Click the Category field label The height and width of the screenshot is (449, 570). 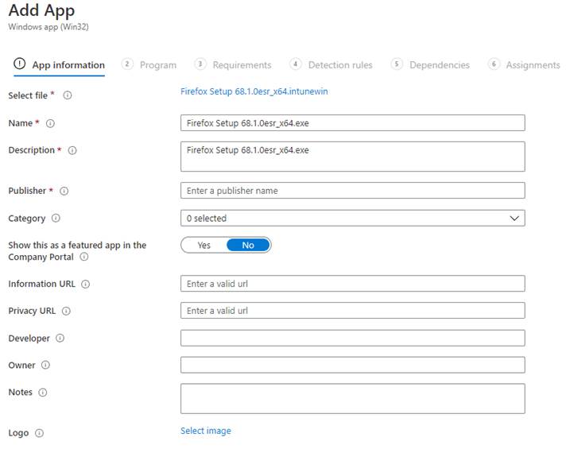coord(27,219)
